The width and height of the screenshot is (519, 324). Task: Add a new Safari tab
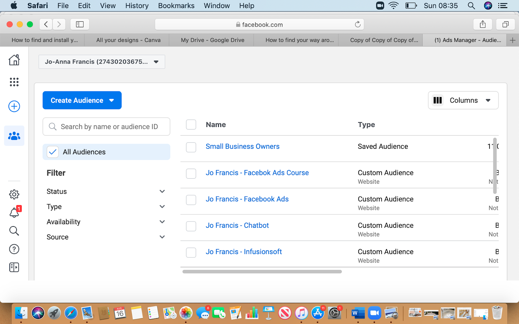pos(513,40)
